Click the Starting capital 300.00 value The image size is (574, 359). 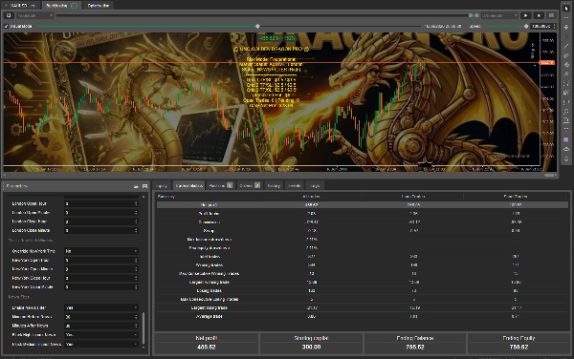tap(311, 347)
